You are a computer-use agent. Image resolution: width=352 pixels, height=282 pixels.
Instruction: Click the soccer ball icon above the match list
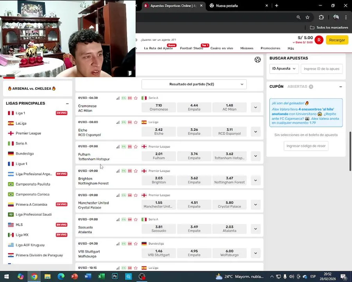pos(258,60)
